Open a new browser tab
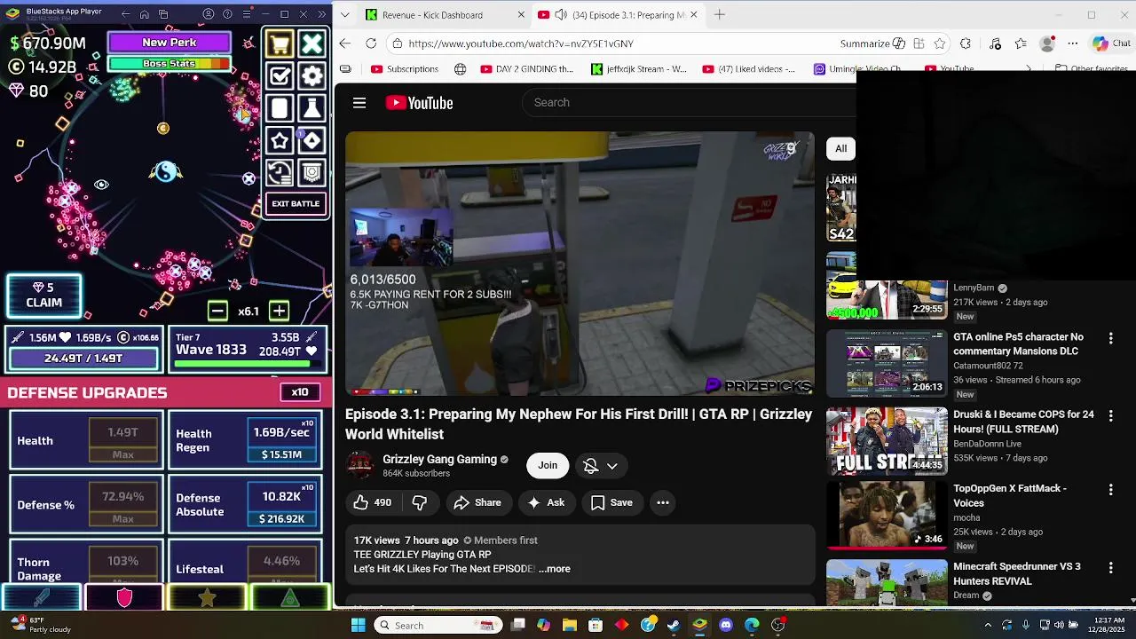The width and height of the screenshot is (1136, 639). tap(720, 15)
